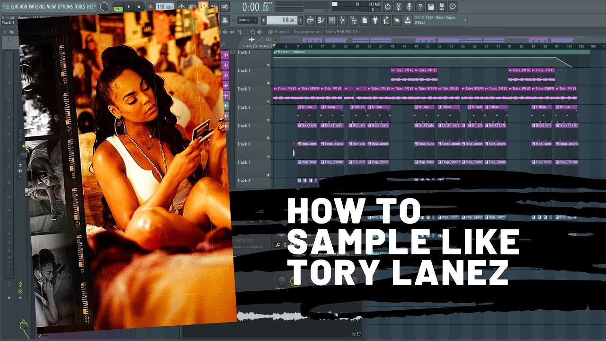The height and width of the screenshot is (341, 606).
Task: Open the playlist menu arrow before Playlist title
Action: coord(270,32)
